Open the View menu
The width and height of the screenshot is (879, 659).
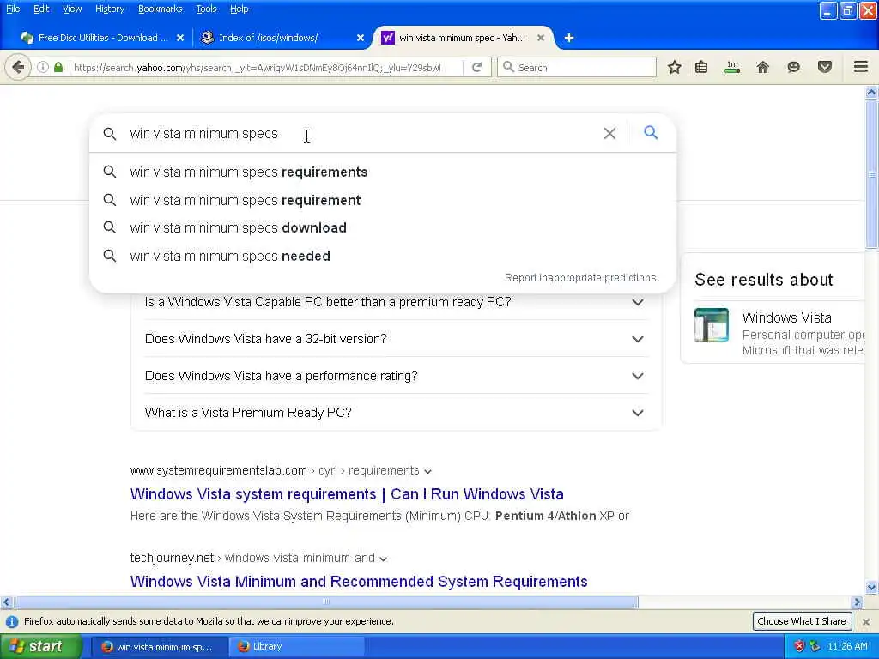72,9
